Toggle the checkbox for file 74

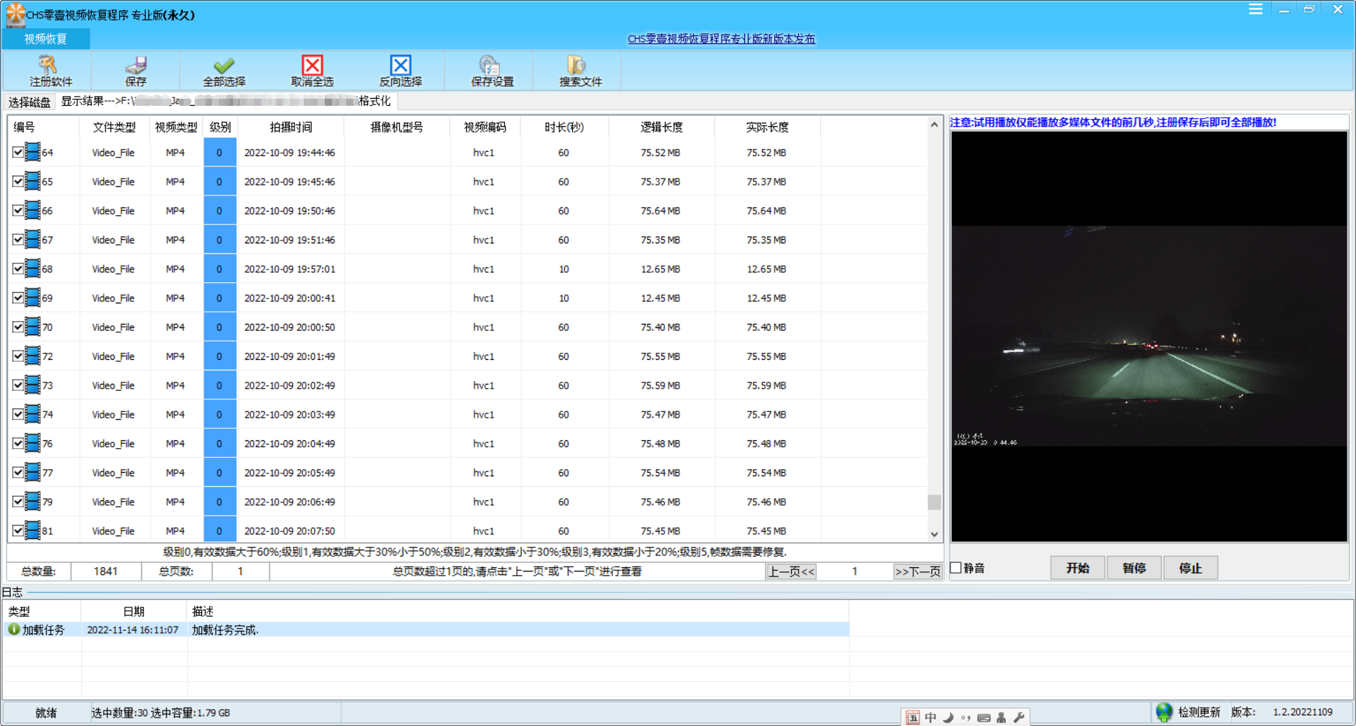18,414
